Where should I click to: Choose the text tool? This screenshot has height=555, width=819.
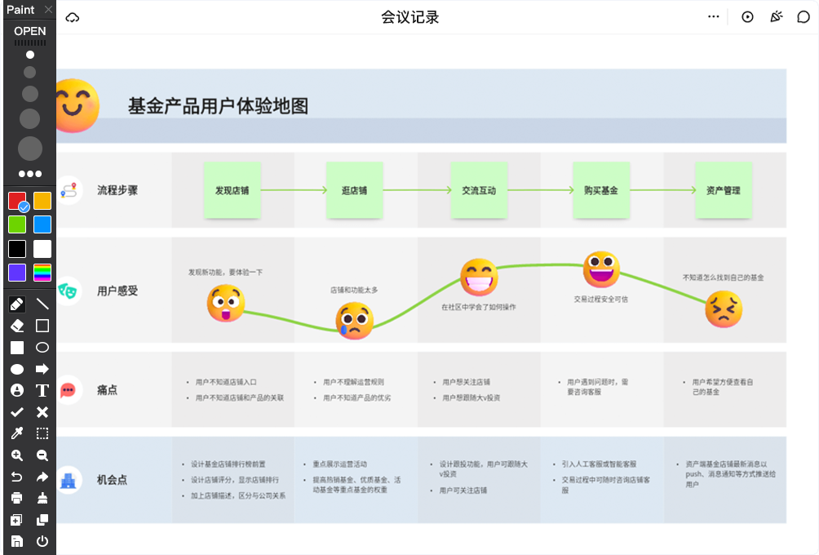42,390
